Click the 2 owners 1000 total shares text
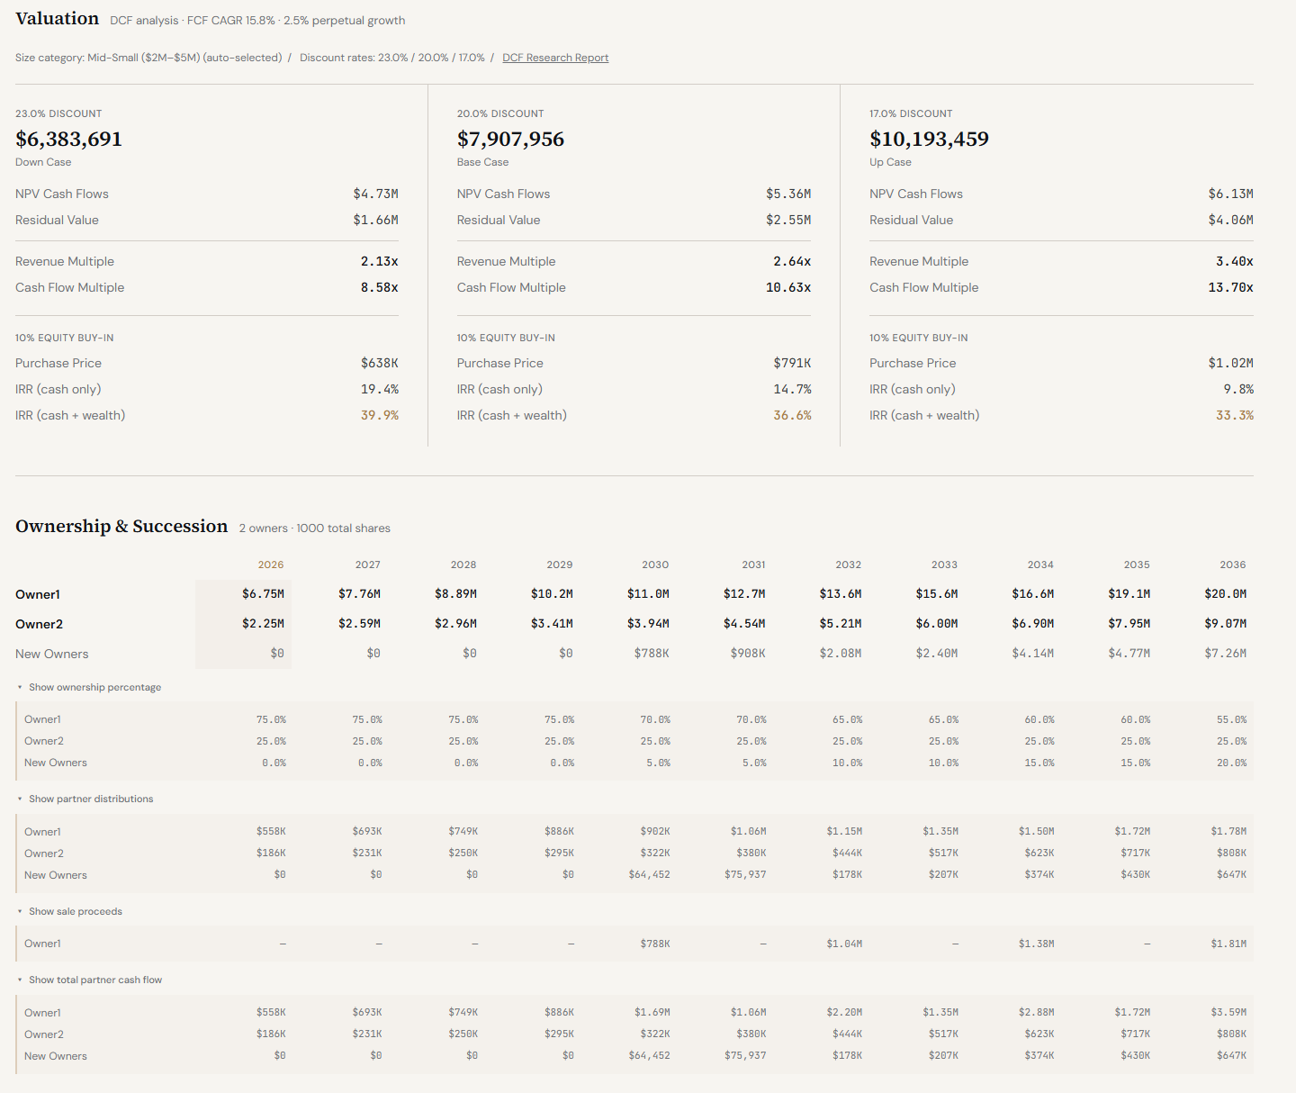Image resolution: width=1296 pixels, height=1093 pixels. coord(315,528)
